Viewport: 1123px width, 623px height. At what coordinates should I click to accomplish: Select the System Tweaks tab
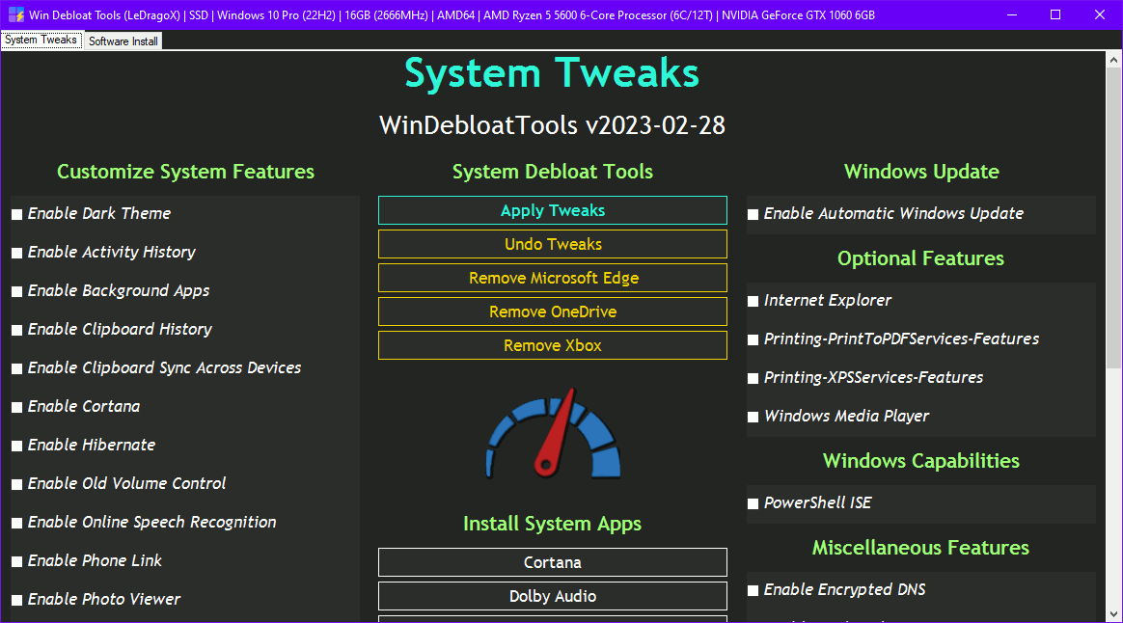[x=41, y=41]
